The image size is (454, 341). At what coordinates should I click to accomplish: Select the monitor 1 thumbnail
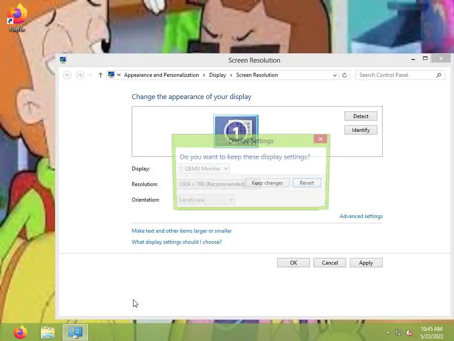click(x=236, y=131)
